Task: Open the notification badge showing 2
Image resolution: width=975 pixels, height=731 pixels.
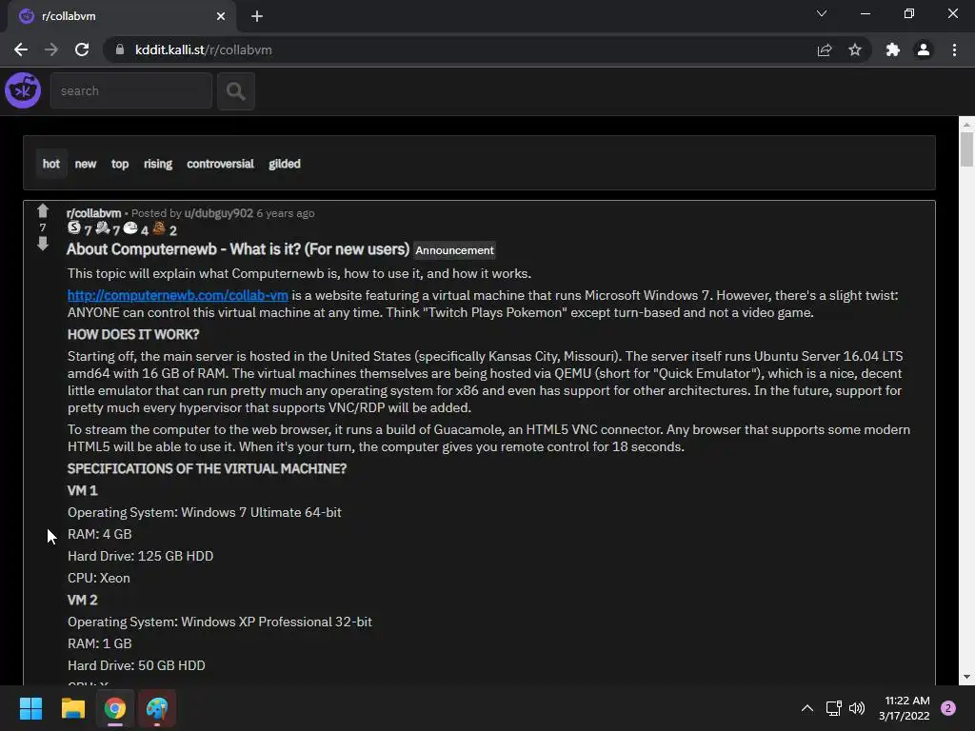Action: (x=948, y=708)
